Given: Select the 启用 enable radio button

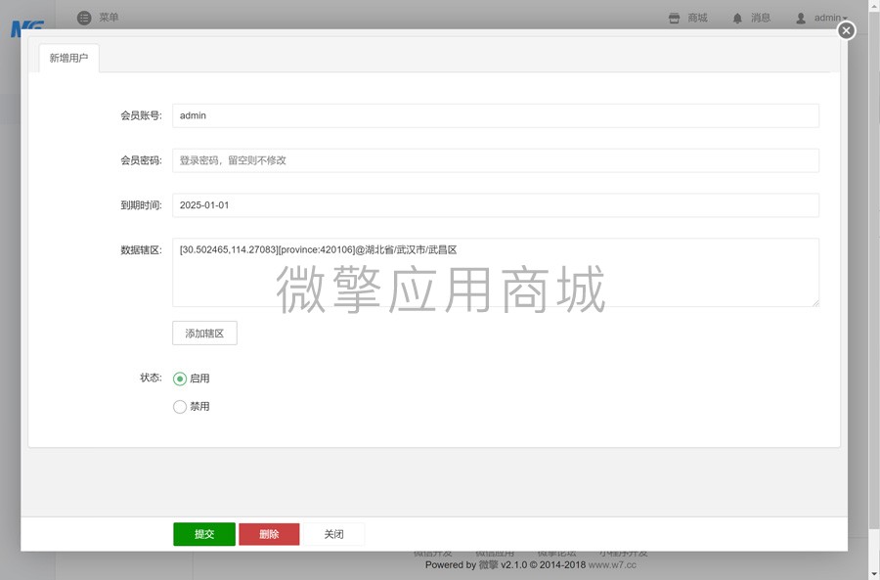Looking at the screenshot, I should (x=179, y=378).
